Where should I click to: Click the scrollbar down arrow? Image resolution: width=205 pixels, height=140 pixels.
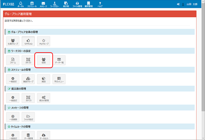[x=203, y=138]
